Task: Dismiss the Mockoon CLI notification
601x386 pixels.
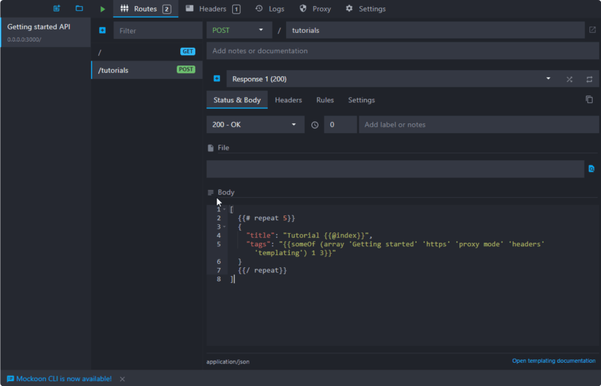Action: pyautogui.click(x=122, y=378)
